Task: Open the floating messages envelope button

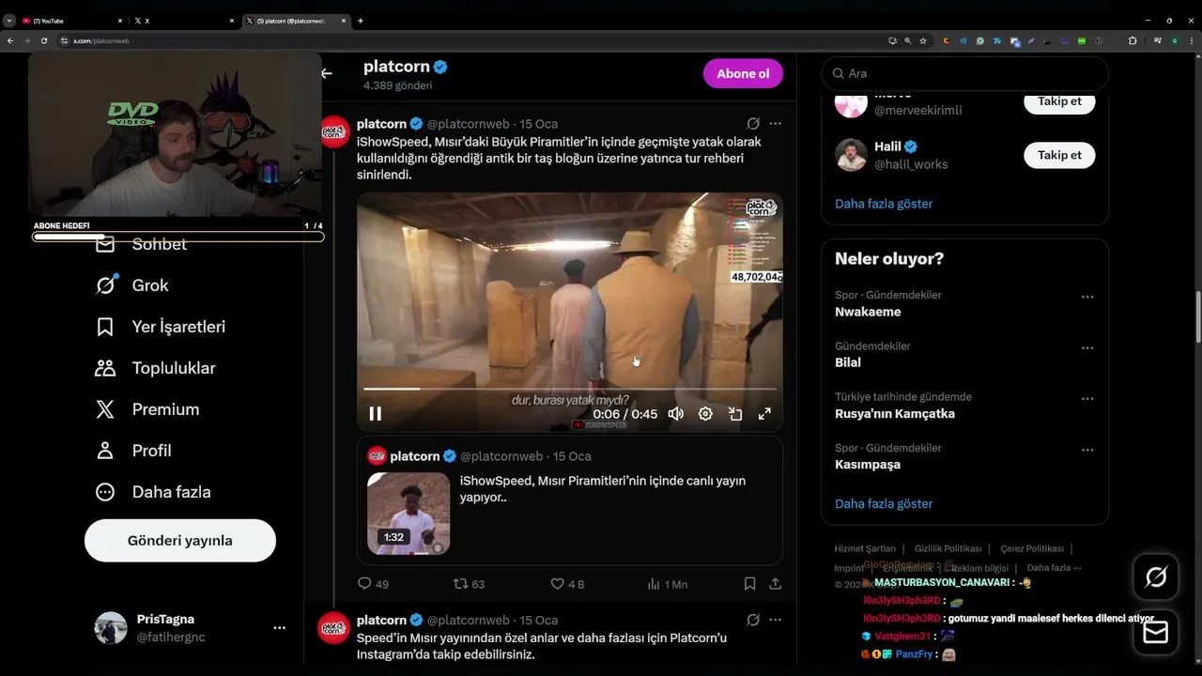Action: [x=1156, y=632]
